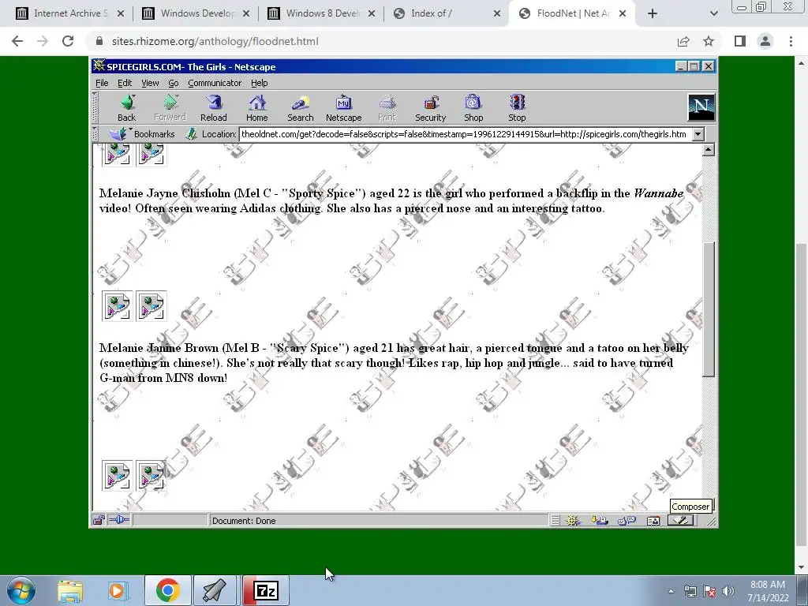Collapse the Netscape location toolbar handle

tap(95, 134)
